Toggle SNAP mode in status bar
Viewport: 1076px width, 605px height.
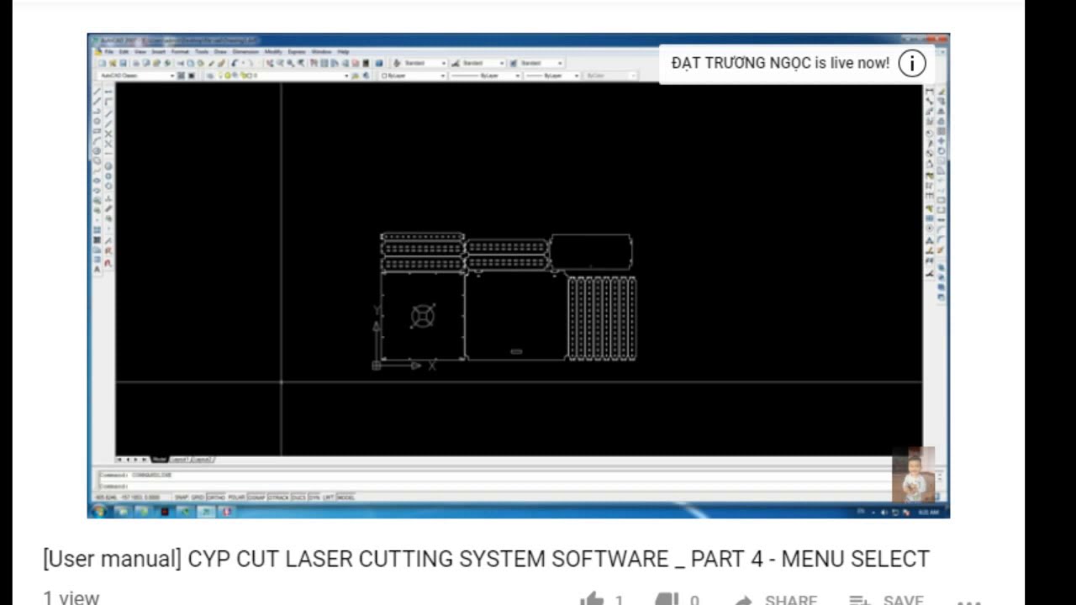[x=182, y=497]
